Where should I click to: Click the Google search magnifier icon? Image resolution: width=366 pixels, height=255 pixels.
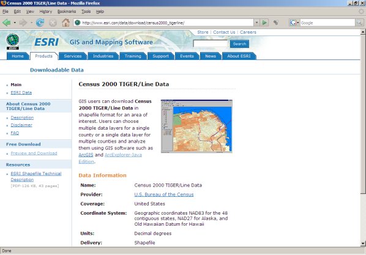click(359, 23)
